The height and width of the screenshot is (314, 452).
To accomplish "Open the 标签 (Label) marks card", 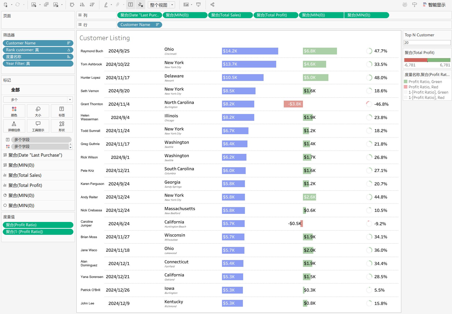I will tap(62, 111).
